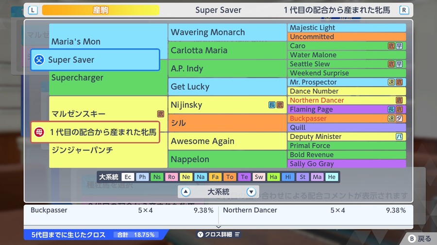Click the ダ icon on Buckpasser row

[x=399, y=118]
